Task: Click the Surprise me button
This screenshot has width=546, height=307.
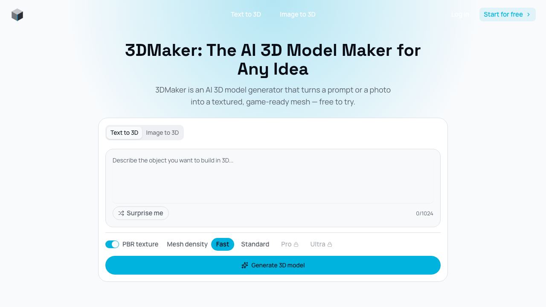Action: pyautogui.click(x=141, y=213)
